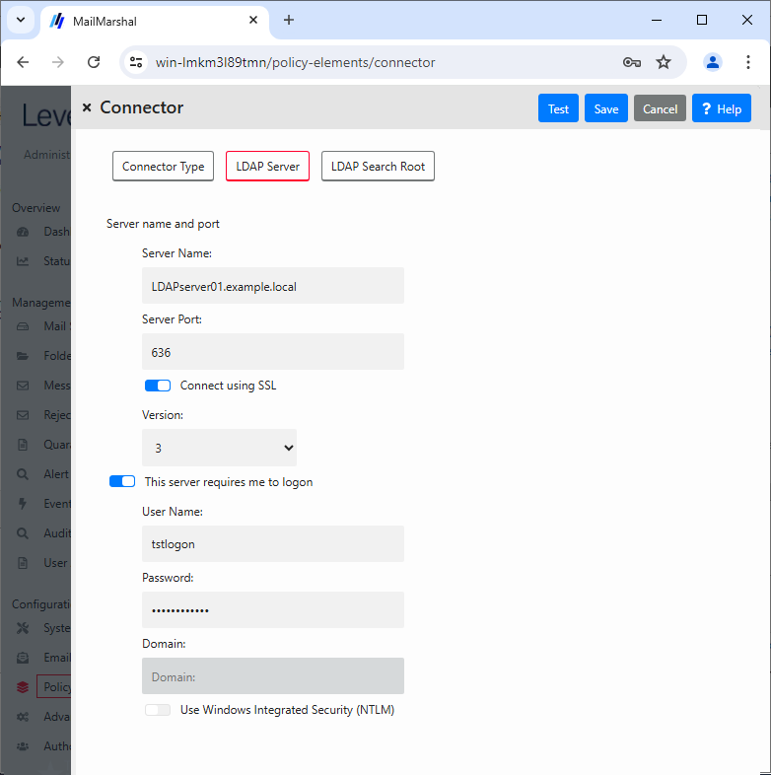Open the Version dropdown
The height and width of the screenshot is (775, 771).
[220, 448]
